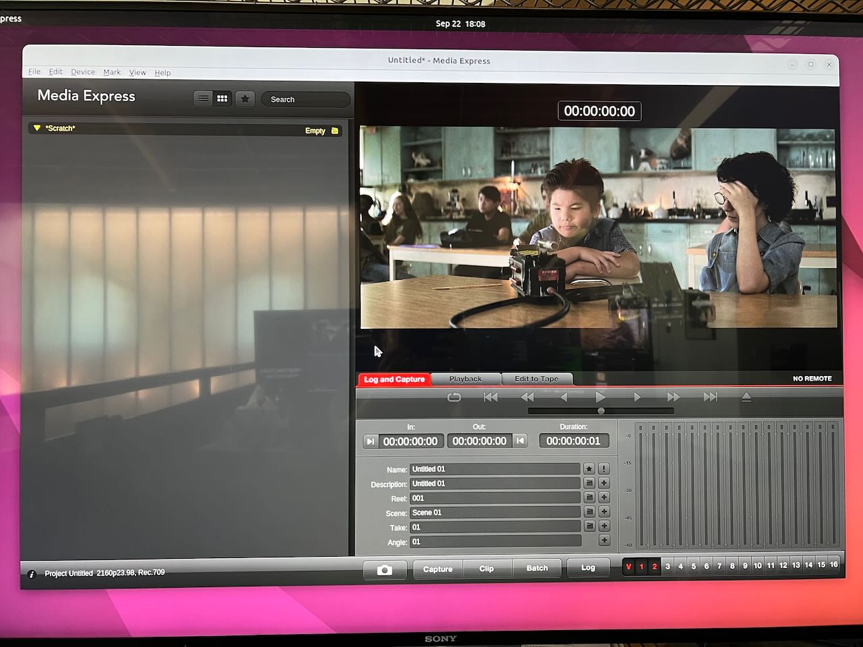Toggle audio channel 1 enable
This screenshot has width=863, height=647.
click(x=641, y=566)
